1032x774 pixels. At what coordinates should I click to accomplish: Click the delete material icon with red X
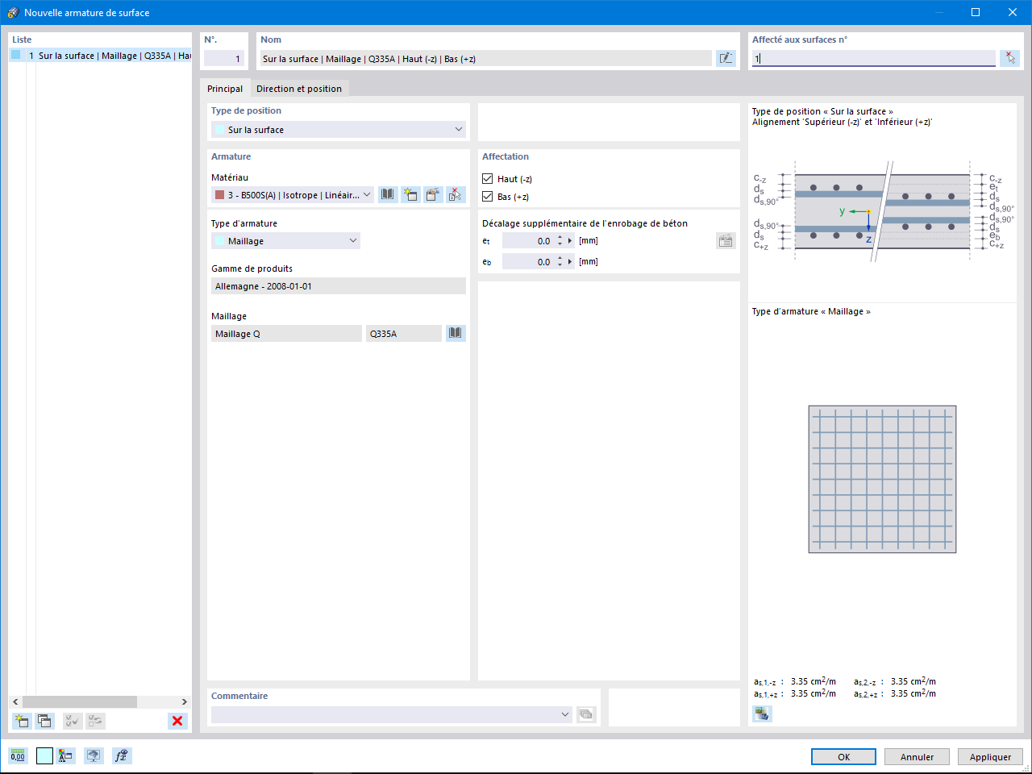[456, 194]
